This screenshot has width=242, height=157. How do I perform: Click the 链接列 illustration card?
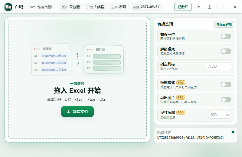(51, 59)
